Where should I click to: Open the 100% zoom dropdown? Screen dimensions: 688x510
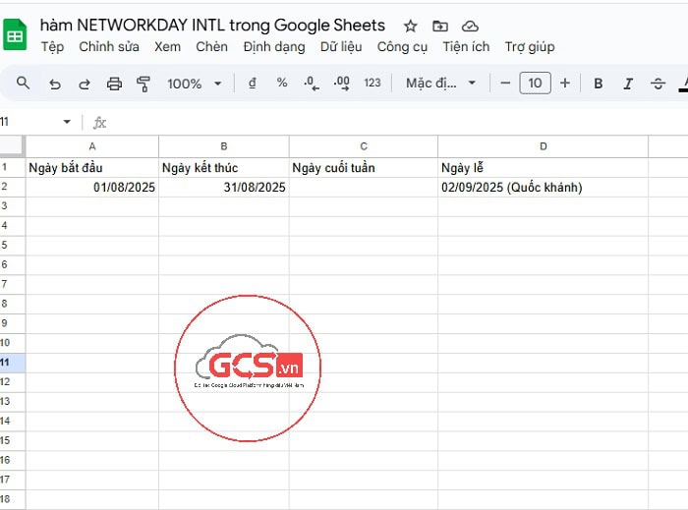(x=194, y=84)
